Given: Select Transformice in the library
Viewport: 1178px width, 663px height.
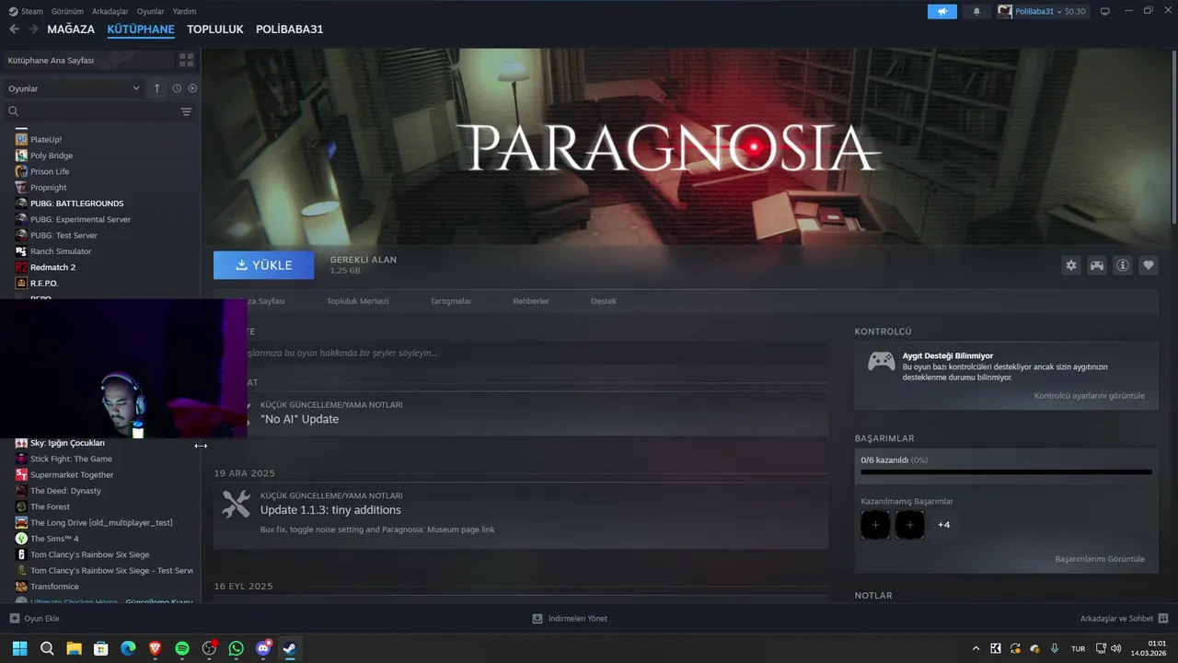Looking at the screenshot, I should point(54,587).
